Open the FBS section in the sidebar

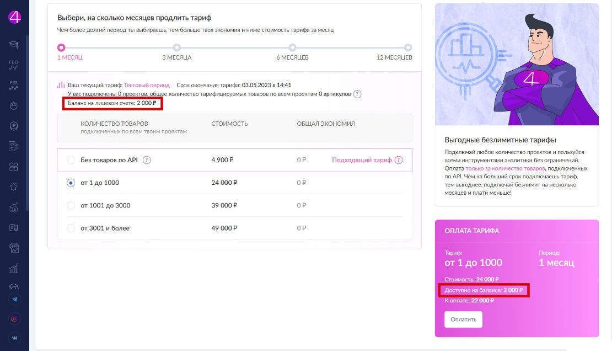15,86
